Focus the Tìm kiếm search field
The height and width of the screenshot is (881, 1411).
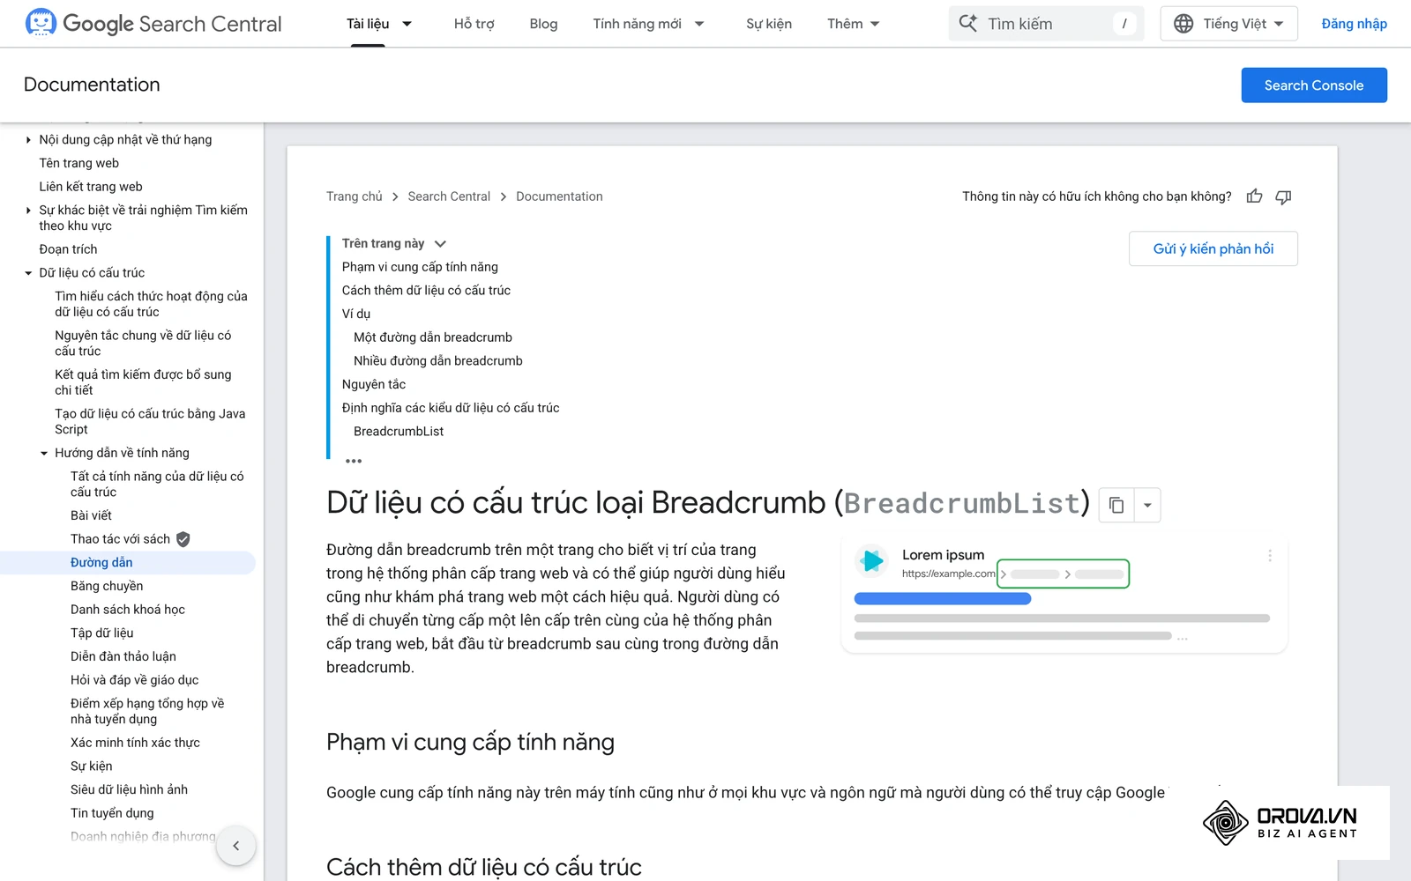coord(1046,24)
